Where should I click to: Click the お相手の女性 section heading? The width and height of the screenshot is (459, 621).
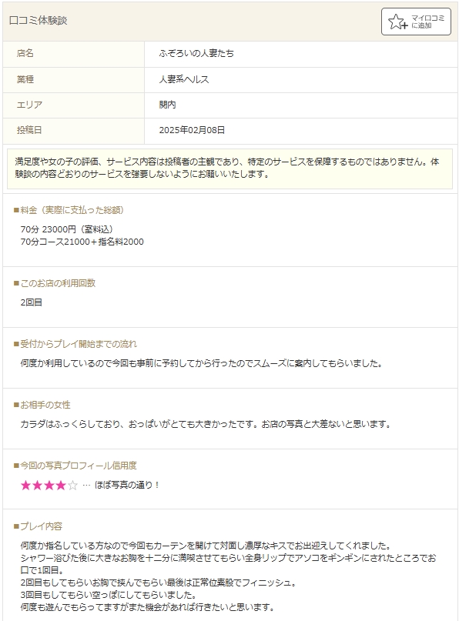pyautogui.click(x=42, y=405)
